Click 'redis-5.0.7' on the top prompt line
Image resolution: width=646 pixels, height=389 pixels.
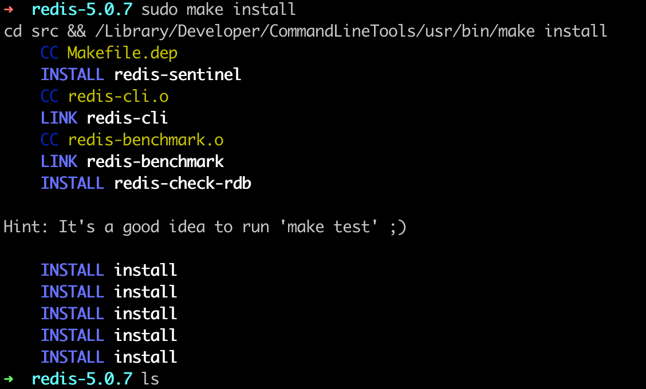(82, 10)
